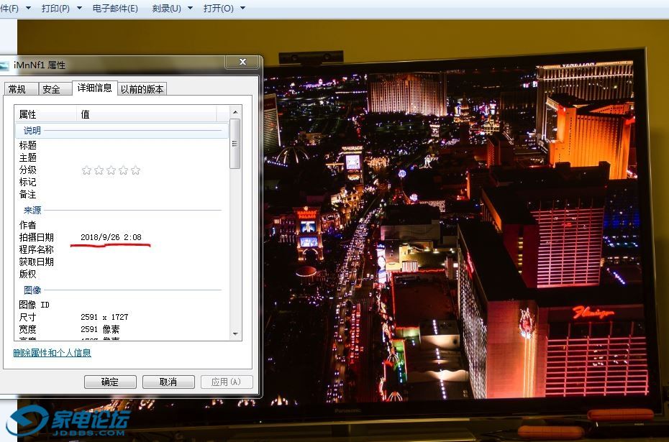
Task: Click the scroll up arrow in property list
Action: tap(235, 112)
